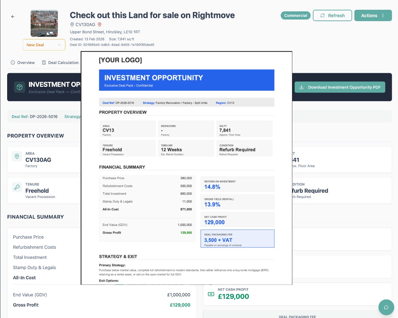Open the New Deal status dropdown
The width and height of the screenshot is (398, 318).
[44, 45]
